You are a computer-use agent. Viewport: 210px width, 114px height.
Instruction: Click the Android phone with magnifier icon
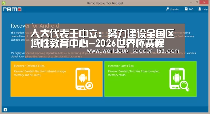[179, 79]
